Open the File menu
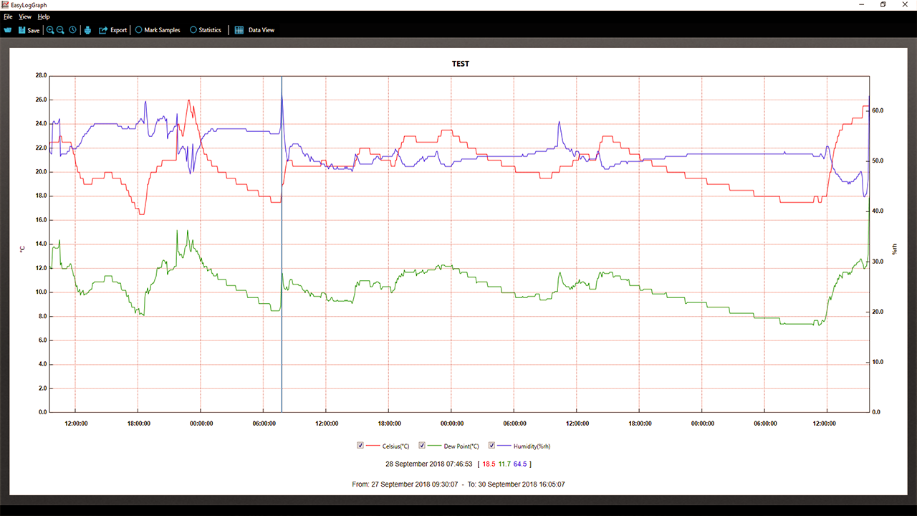The height and width of the screenshot is (516, 917). click(8, 16)
